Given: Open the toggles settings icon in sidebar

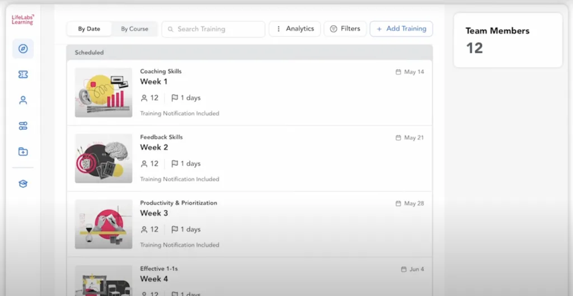Looking at the screenshot, I should (x=23, y=126).
